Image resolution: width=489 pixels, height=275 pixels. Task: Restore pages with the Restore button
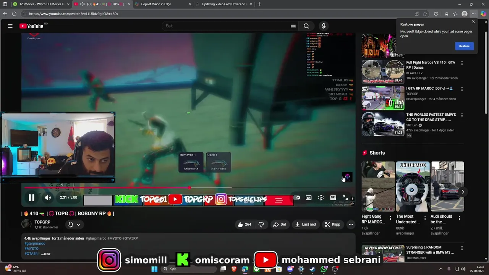464,46
